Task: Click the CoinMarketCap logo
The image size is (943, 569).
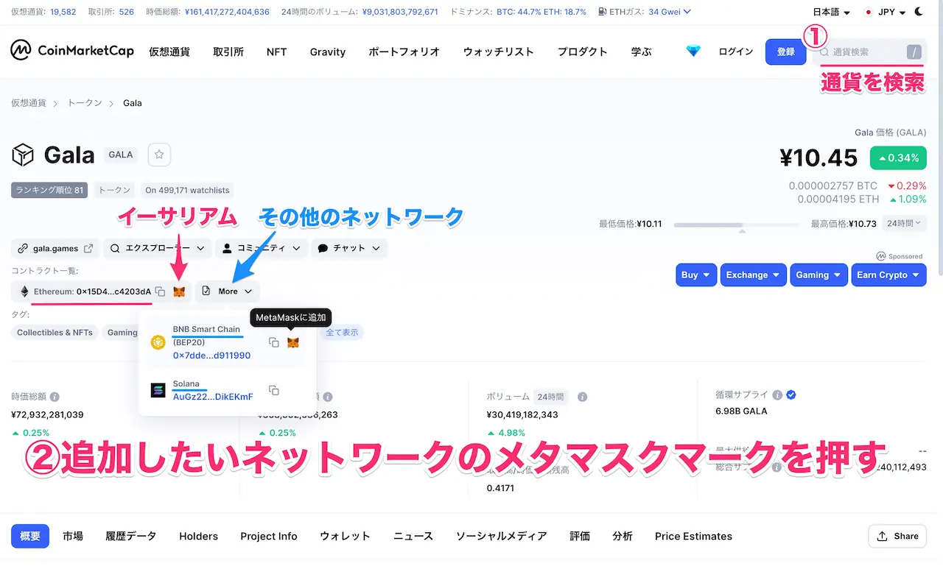Action: click(72, 51)
